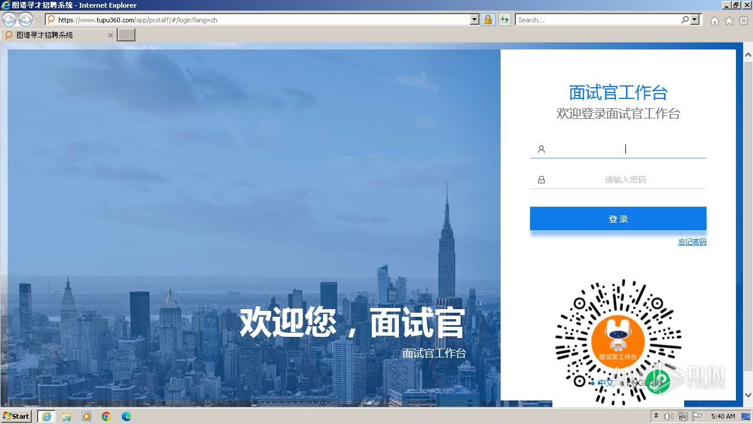
Task: Open the volume speaker tray icon
Action: coord(669,416)
